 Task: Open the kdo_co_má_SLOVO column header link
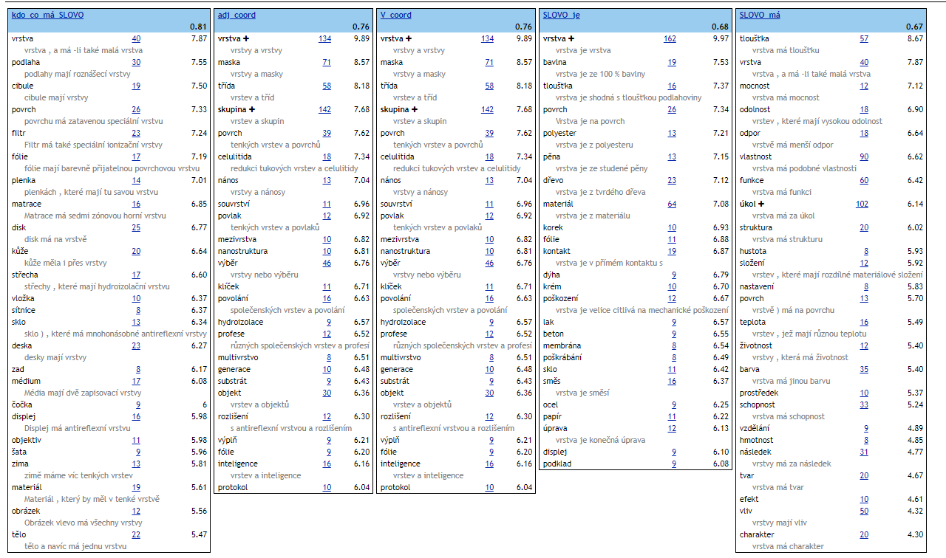tap(46, 15)
